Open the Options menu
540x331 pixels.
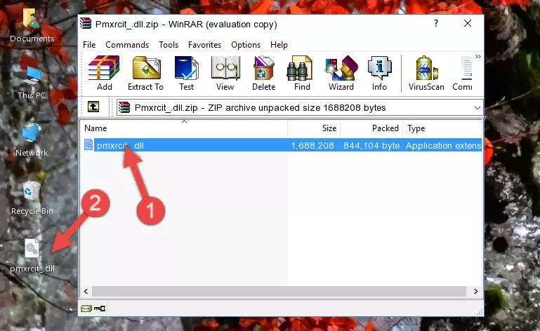[x=246, y=45]
